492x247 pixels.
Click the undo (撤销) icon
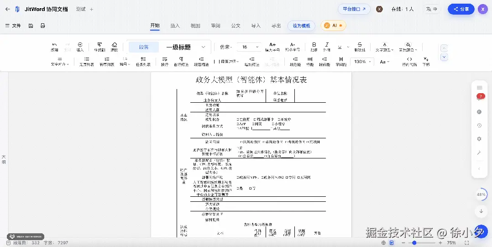(x=54, y=47)
